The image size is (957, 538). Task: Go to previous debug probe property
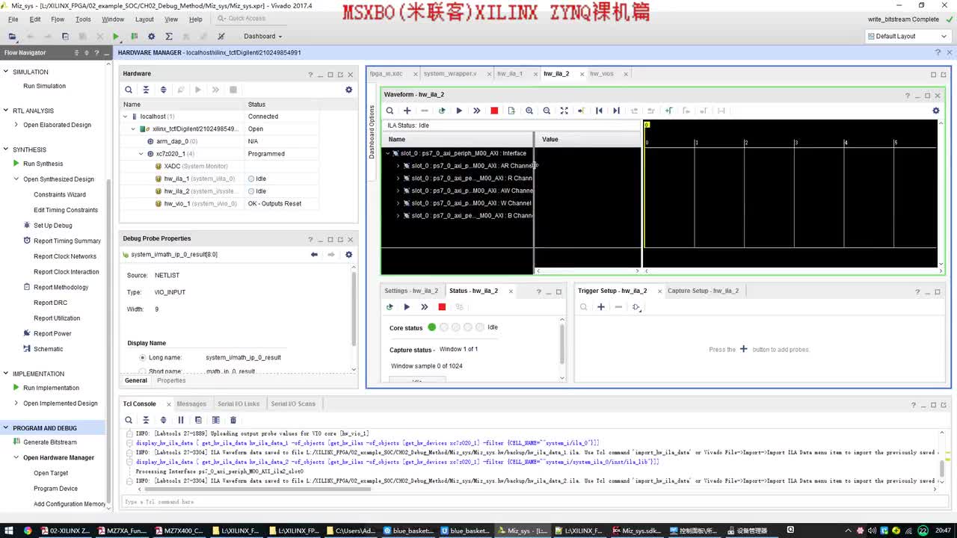coord(314,254)
